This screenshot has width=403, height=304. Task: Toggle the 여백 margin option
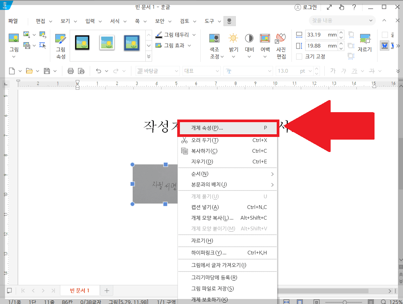[265, 45]
